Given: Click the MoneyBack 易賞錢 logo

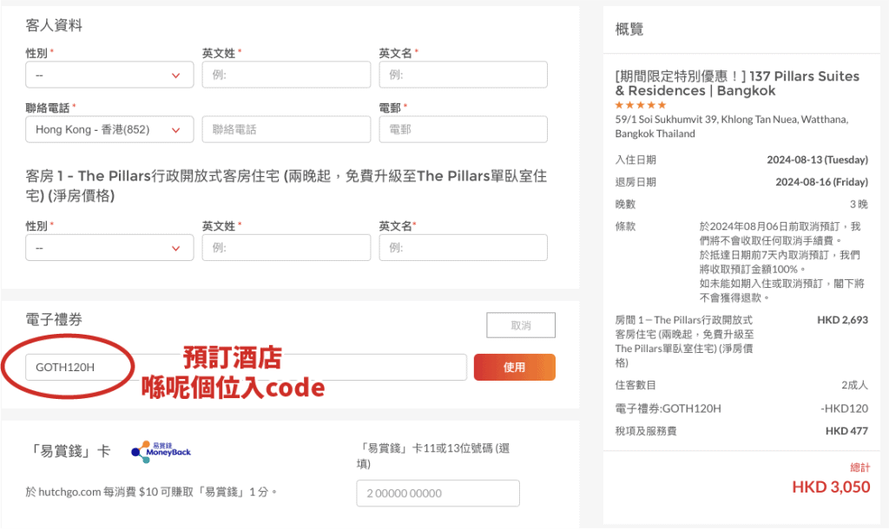Looking at the screenshot, I should coord(161,451).
